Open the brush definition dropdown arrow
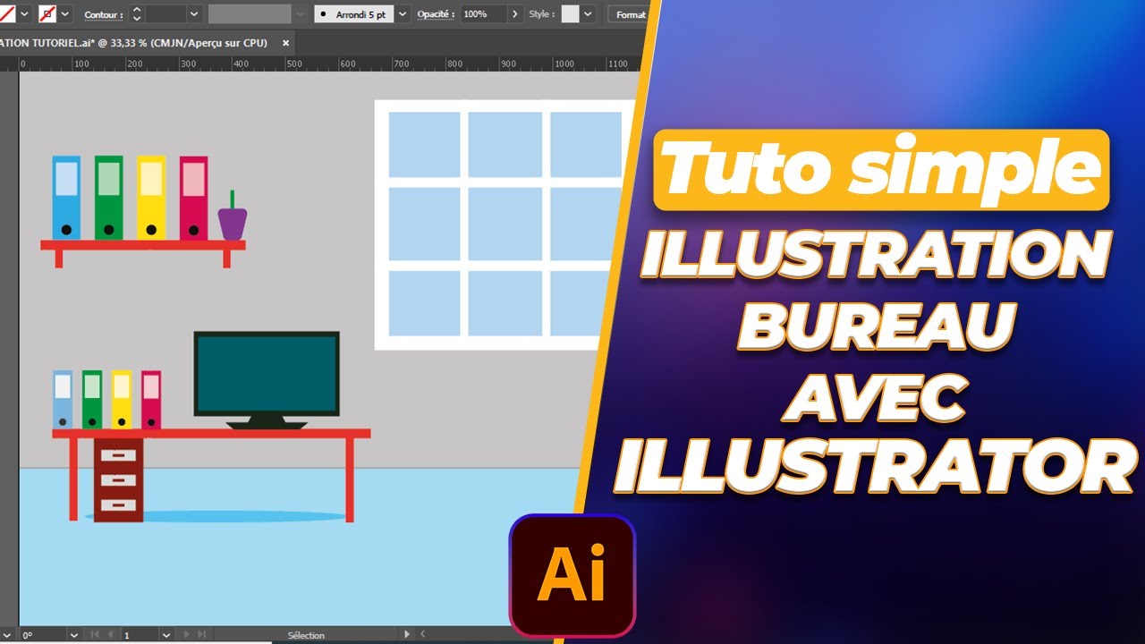Image resolution: width=1145 pixels, height=644 pixels. [x=403, y=14]
